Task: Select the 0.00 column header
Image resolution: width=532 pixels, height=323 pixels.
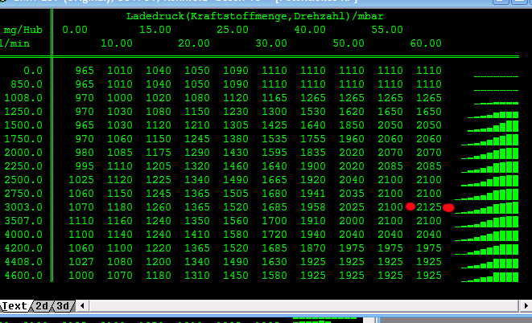Action: 75,30
